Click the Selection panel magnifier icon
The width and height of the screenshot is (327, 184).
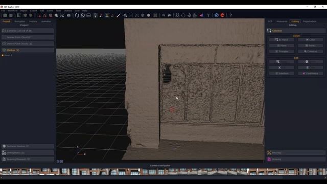[x=269, y=31]
